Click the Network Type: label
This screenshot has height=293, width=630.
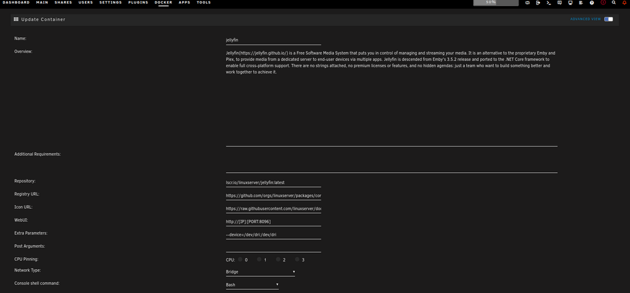pos(28,270)
